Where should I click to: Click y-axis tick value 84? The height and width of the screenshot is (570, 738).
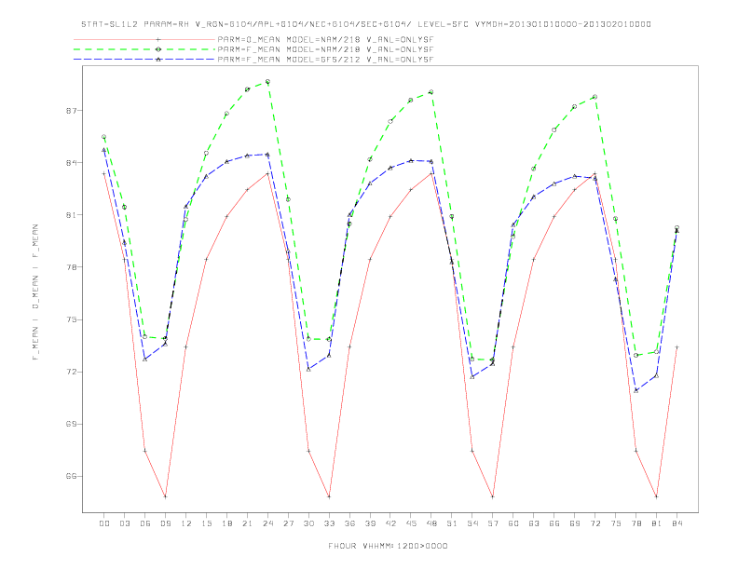(71, 163)
